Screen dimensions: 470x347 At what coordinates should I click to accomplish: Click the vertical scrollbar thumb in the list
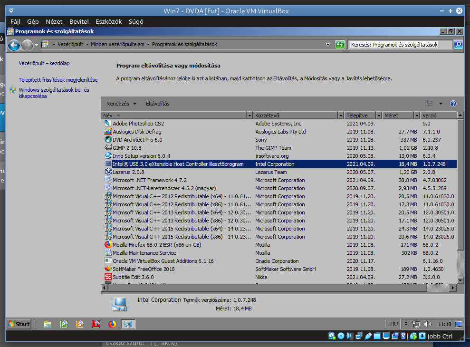pyautogui.click(x=460, y=184)
